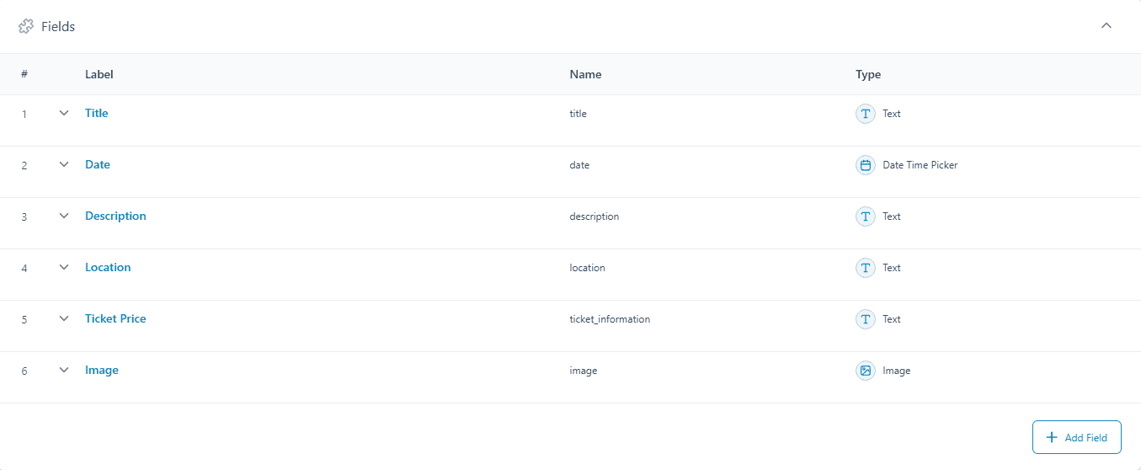Click the Date Time Picker calendar icon
Viewport: 1141px width, 470px height.
click(x=866, y=165)
